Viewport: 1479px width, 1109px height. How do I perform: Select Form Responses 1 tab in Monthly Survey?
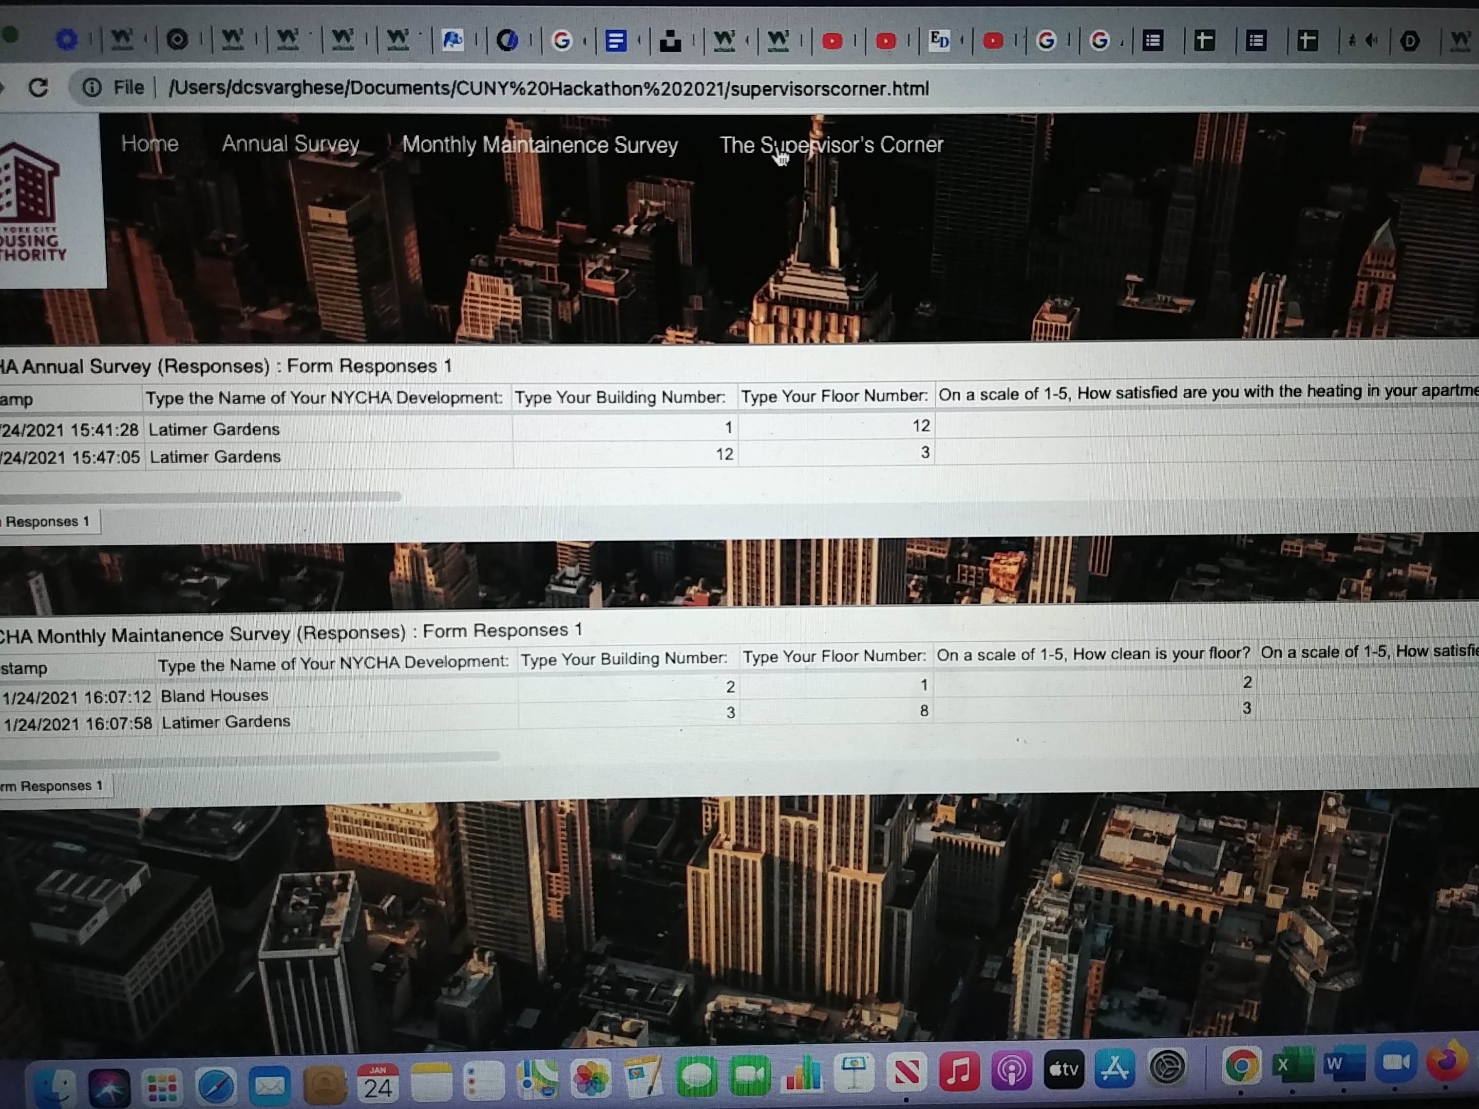[x=53, y=786]
